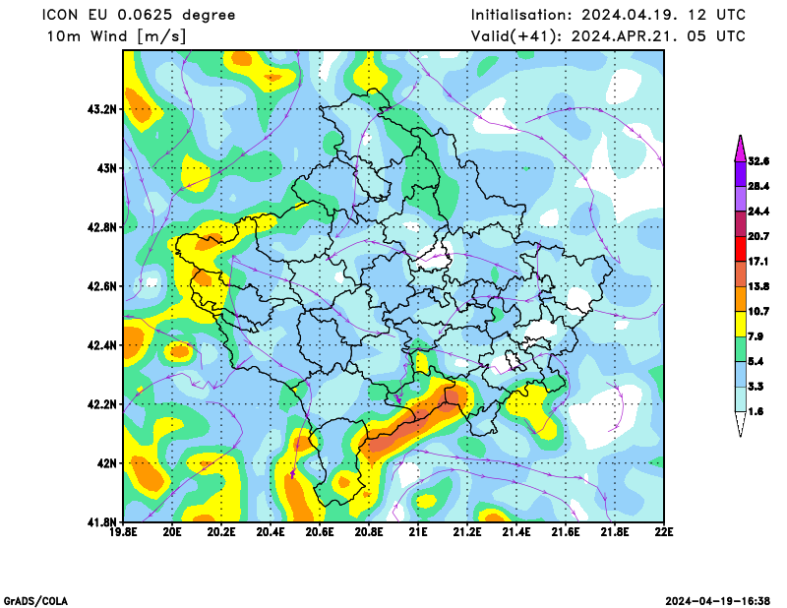787x608 pixels.
Task: Click the 10.7 legend value
Action: click(x=758, y=312)
